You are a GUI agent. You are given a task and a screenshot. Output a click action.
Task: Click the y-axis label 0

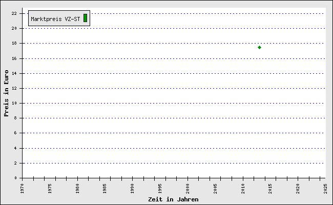15,178
